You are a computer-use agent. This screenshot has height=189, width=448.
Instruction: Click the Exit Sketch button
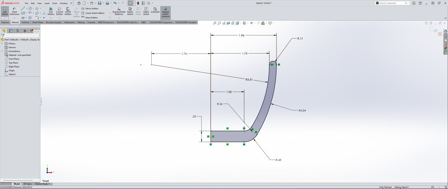[x=5, y=11]
